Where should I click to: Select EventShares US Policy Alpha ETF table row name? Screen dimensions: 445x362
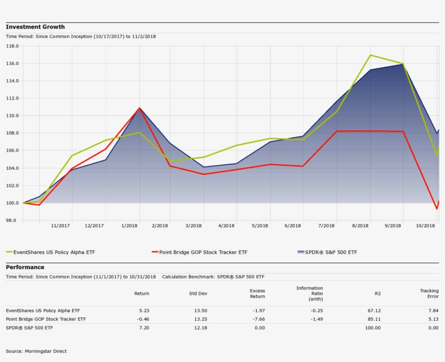[43, 310]
